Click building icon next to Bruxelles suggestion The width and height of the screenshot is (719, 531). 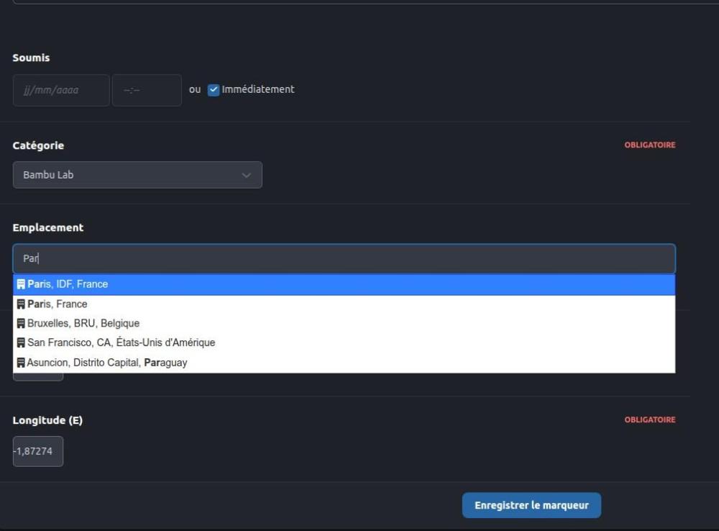click(x=21, y=323)
